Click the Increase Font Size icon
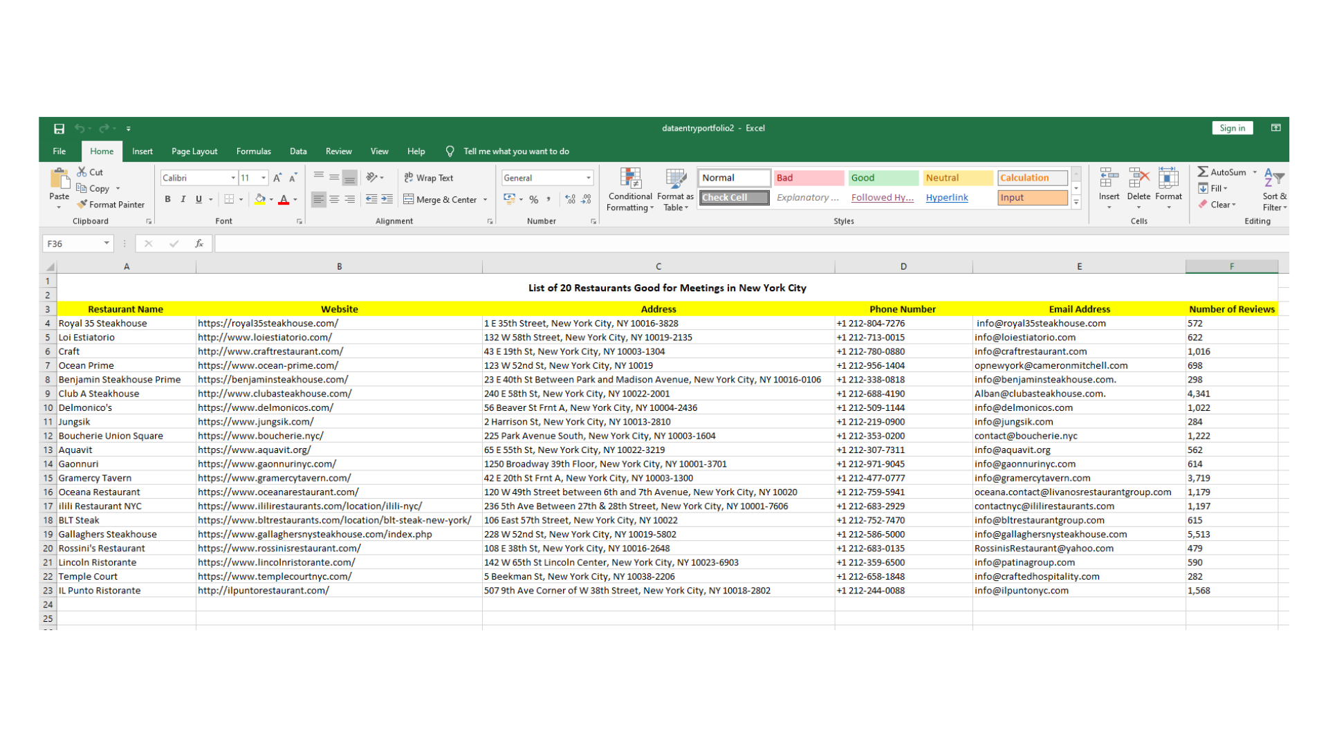Image resolution: width=1328 pixels, height=747 pixels. [277, 178]
